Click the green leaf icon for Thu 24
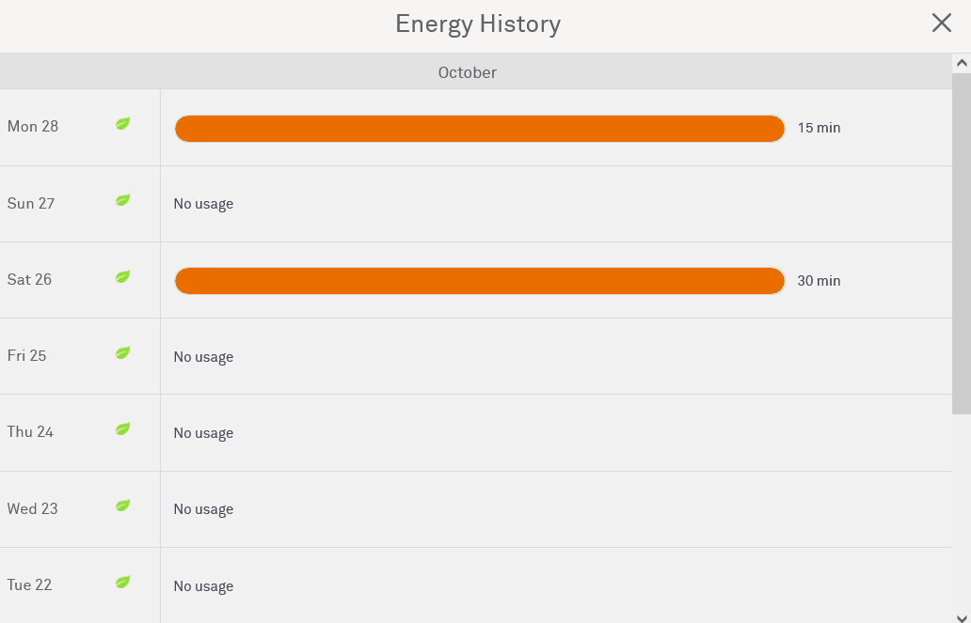 click(x=122, y=429)
